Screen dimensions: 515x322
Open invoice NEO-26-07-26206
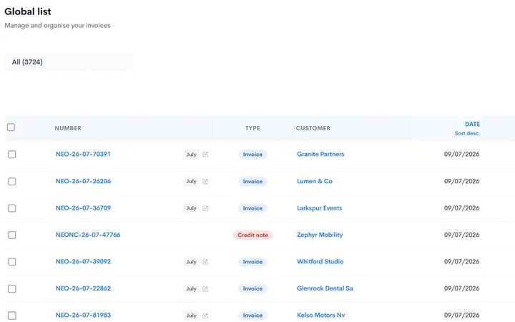pos(83,181)
